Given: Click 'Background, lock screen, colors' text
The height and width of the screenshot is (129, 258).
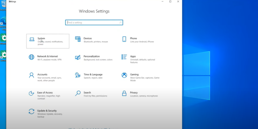Looking at the screenshot, I should (x=98, y=59).
